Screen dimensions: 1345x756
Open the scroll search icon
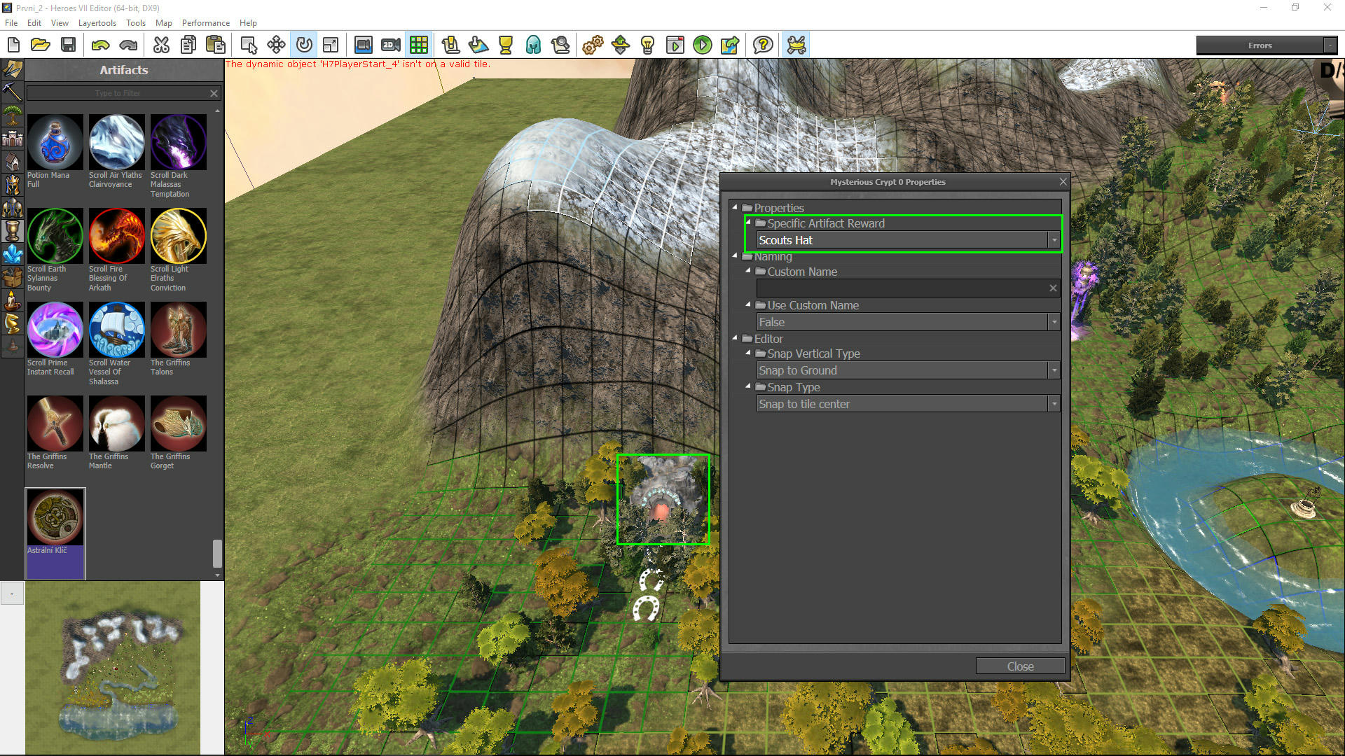point(560,45)
